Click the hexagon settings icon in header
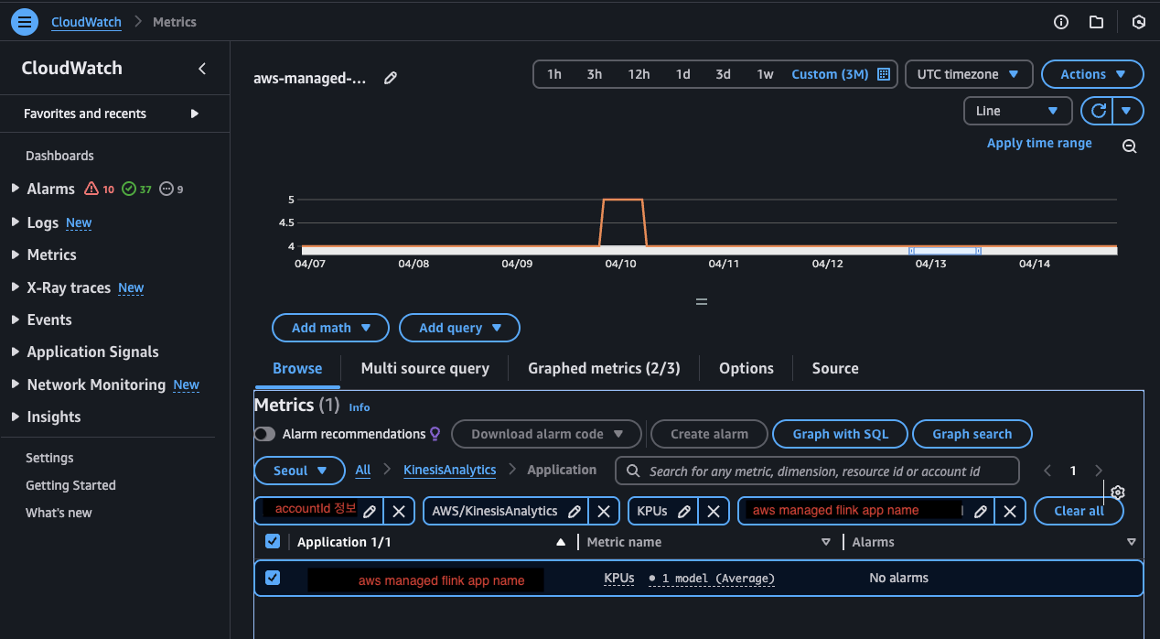Image resolution: width=1160 pixels, height=639 pixels. [1139, 22]
